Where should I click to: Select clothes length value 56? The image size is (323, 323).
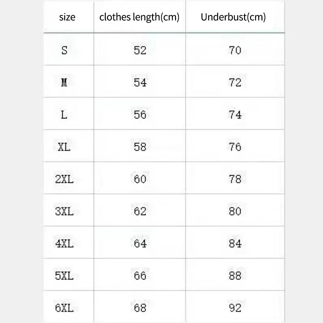tap(140, 115)
